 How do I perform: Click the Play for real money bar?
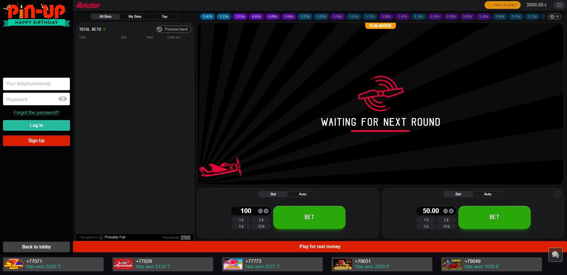(x=320, y=247)
